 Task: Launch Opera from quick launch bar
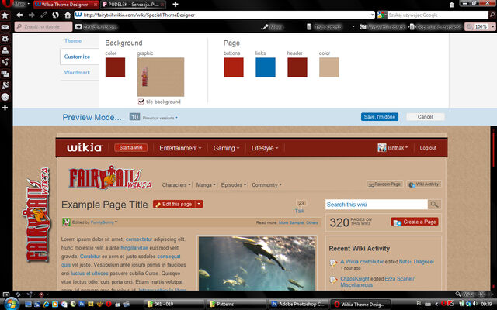coord(109,304)
